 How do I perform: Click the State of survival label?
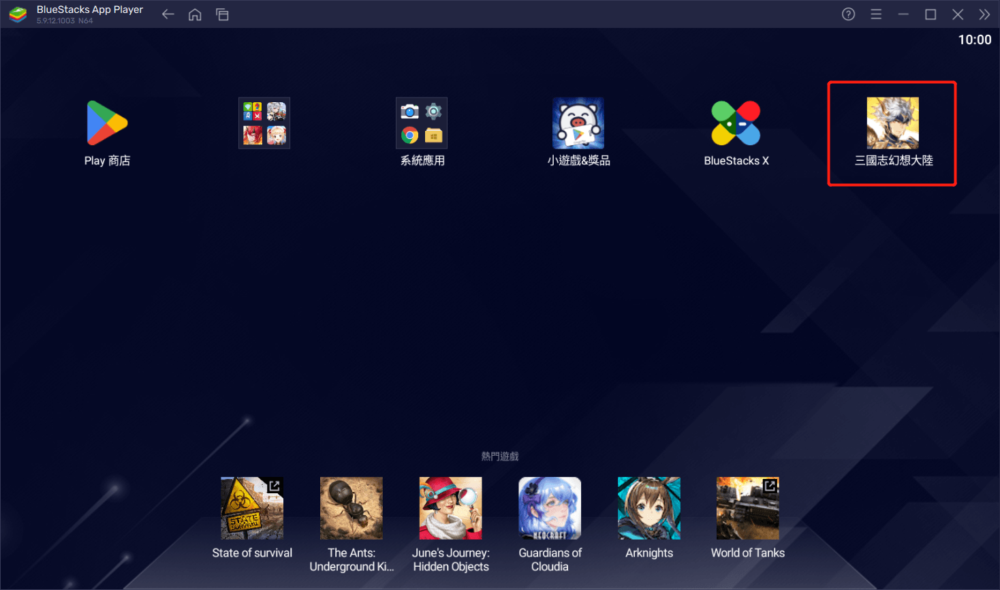pos(252,553)
